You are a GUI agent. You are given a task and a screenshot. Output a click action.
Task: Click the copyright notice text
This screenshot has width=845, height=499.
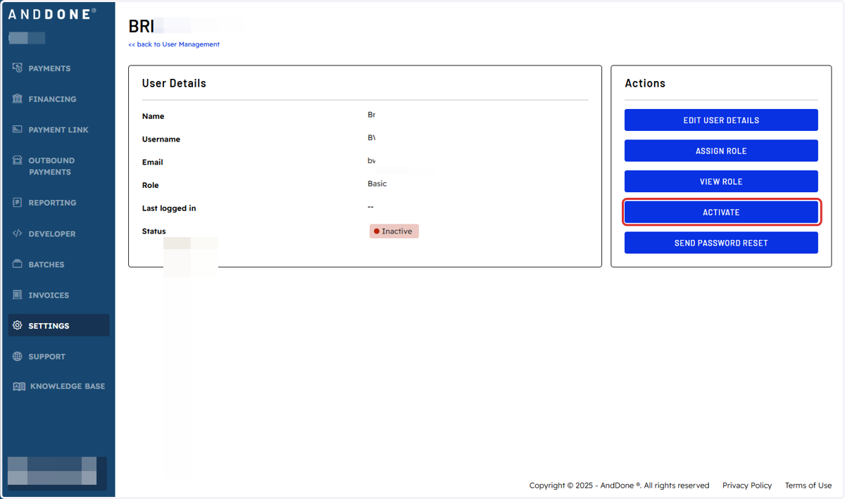pyautogui.click(x=620, y=486)
